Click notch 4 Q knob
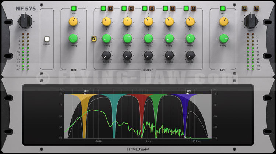276x154 pixels. point(169,22)
